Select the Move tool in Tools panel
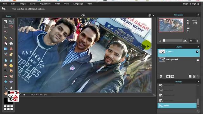The height and width of the screenshot is (114, 203). [11, 21]
